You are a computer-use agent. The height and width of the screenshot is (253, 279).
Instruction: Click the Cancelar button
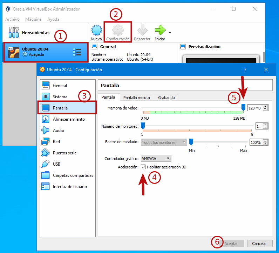pyautogui.click(x=259, y=244)
